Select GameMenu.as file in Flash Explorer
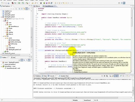This screenshot has height=102, width=135. (x=14, y=26)
